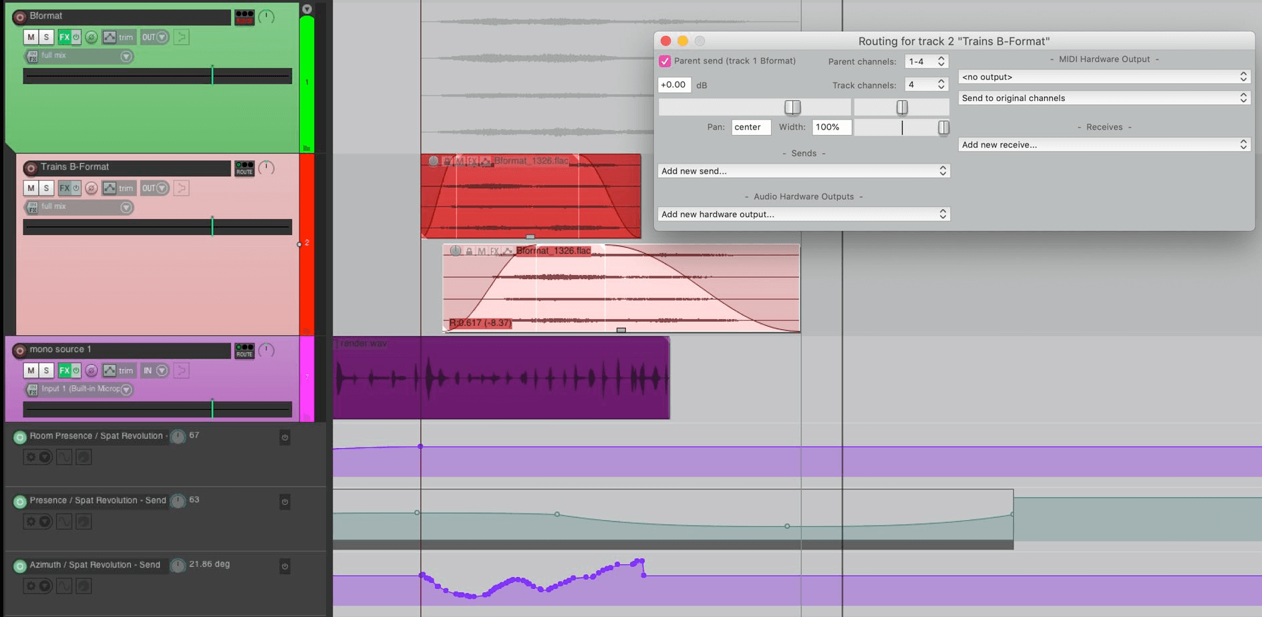Solo the Bformat track
This screenshot has width=1262, height=617.
coord(46,37)
